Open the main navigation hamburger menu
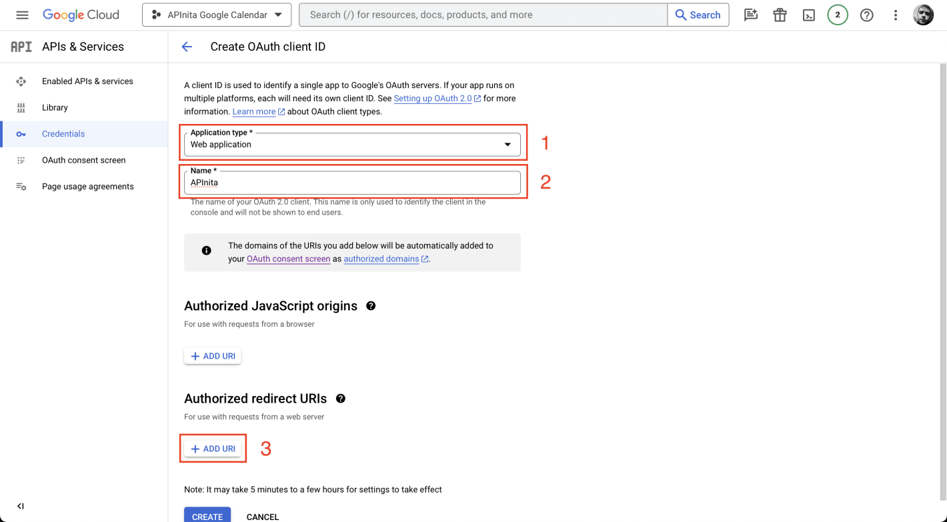Viewport: 947px width, 522px height. click(22, 15)
